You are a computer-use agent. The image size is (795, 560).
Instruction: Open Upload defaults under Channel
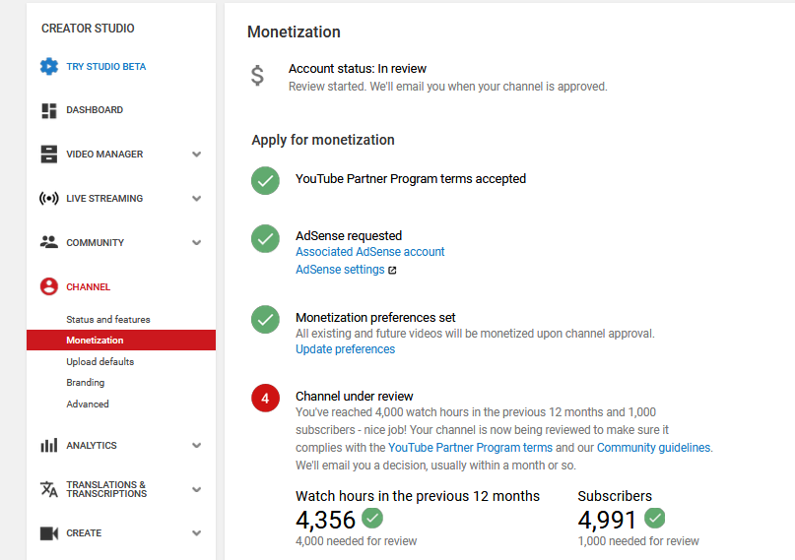99,361
